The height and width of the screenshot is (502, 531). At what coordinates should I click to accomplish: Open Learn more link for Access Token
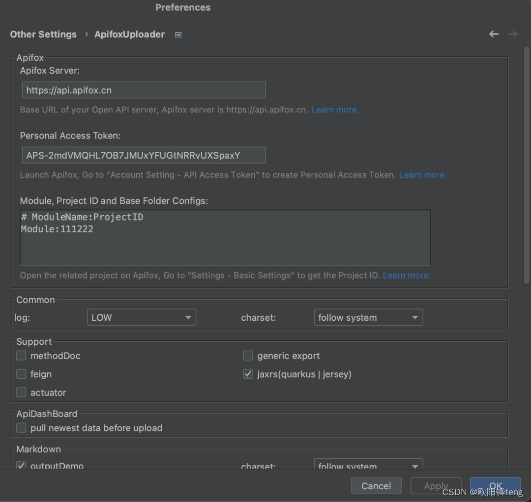pyautogui.click(x=423, y=175)
